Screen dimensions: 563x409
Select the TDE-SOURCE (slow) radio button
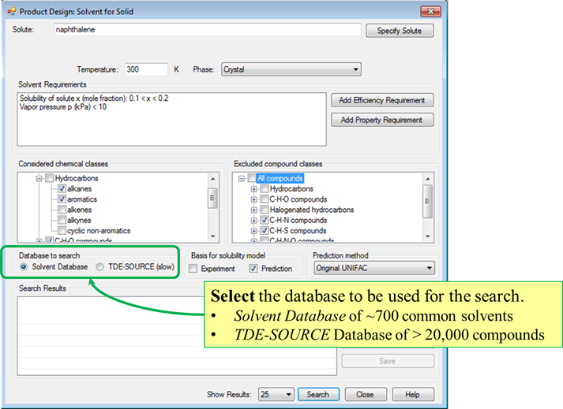pos(99,266)
